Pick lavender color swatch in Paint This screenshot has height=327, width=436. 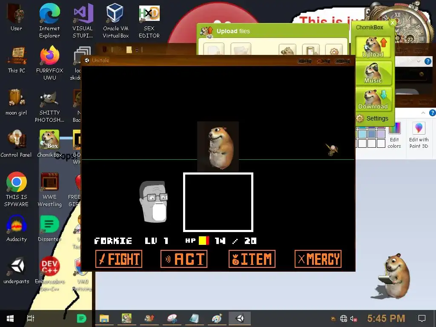tap(381, 134)
